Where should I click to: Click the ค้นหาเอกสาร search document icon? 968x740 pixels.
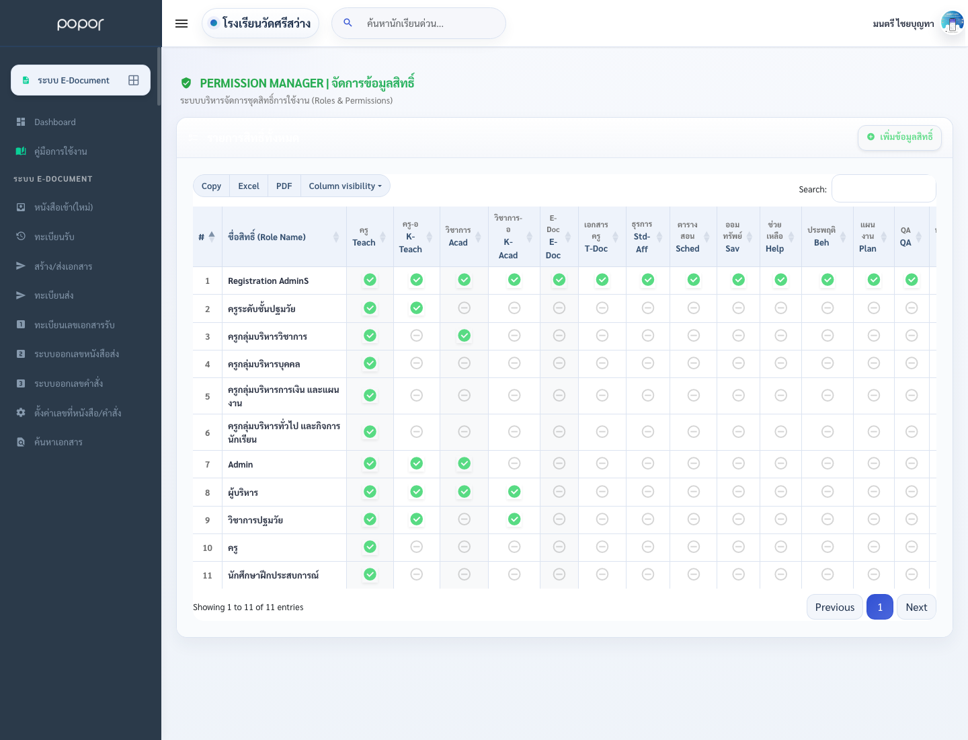pos(21,442)
